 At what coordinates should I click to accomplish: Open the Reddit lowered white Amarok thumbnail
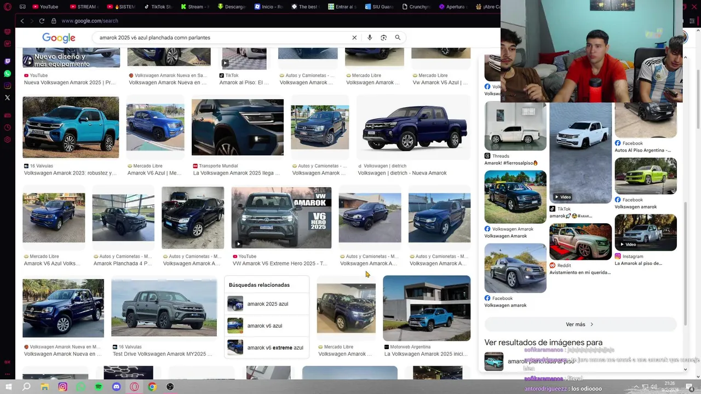pos(581,241)
